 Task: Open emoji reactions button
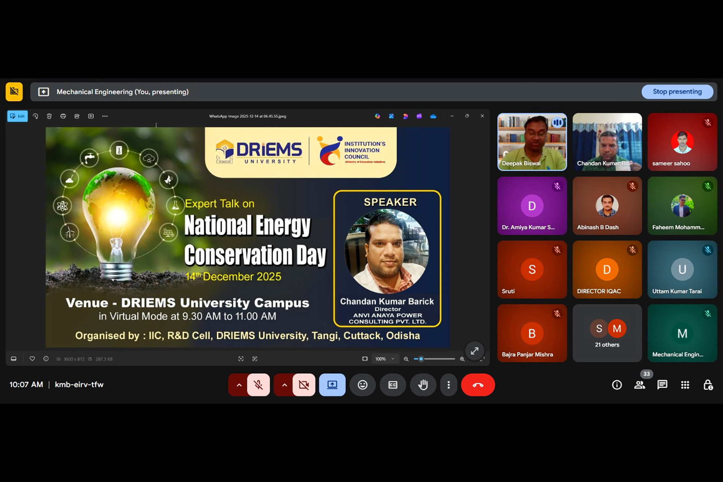pos(363,385)
